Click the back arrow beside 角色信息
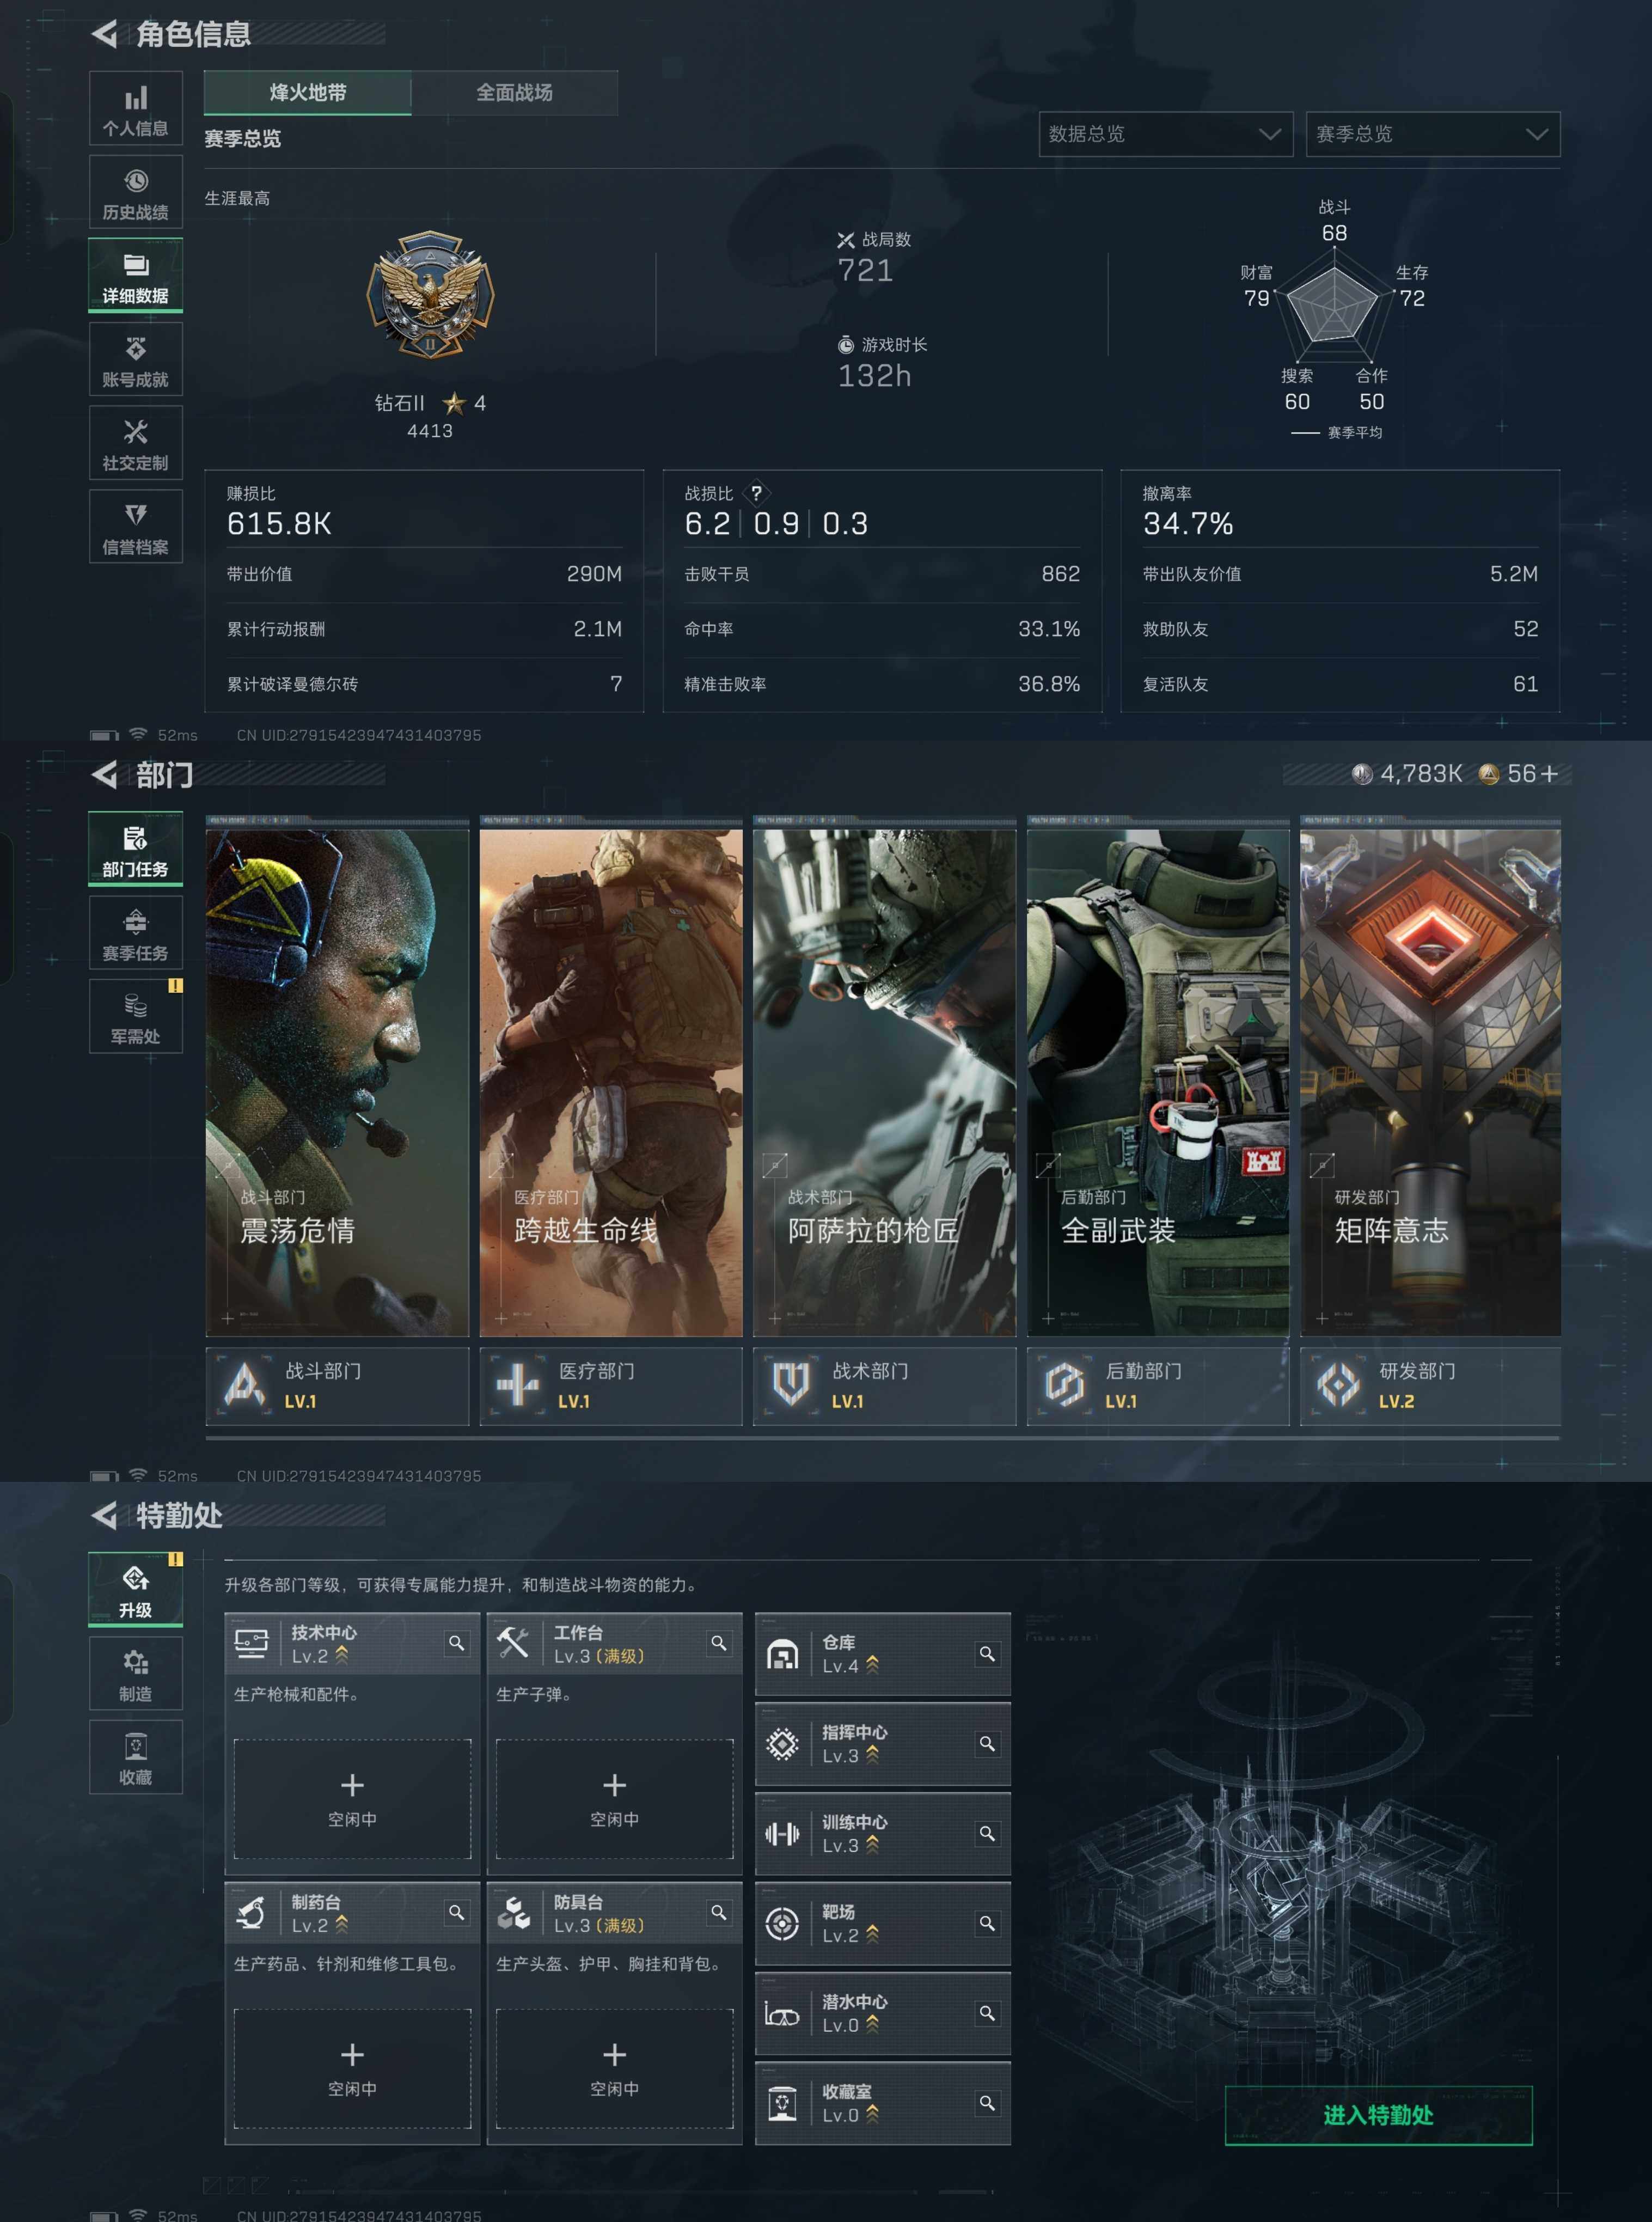 click(104, 34)
